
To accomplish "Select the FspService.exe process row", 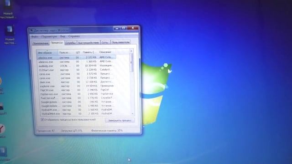I will (78, 94).
